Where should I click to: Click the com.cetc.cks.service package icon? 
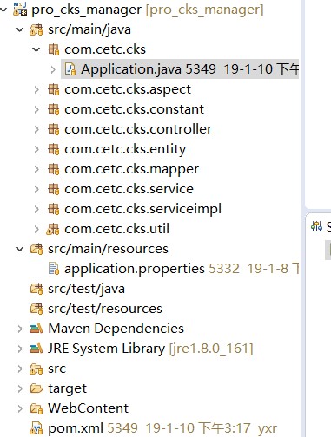(x=54, y=189)
